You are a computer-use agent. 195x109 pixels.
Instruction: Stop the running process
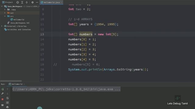2,99
